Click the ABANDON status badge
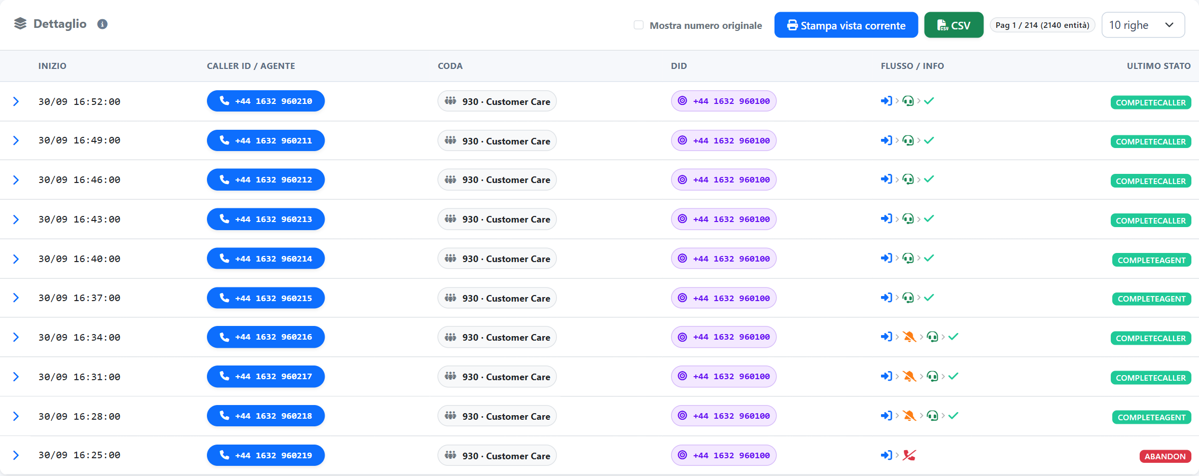 (x=1165, y=456)
